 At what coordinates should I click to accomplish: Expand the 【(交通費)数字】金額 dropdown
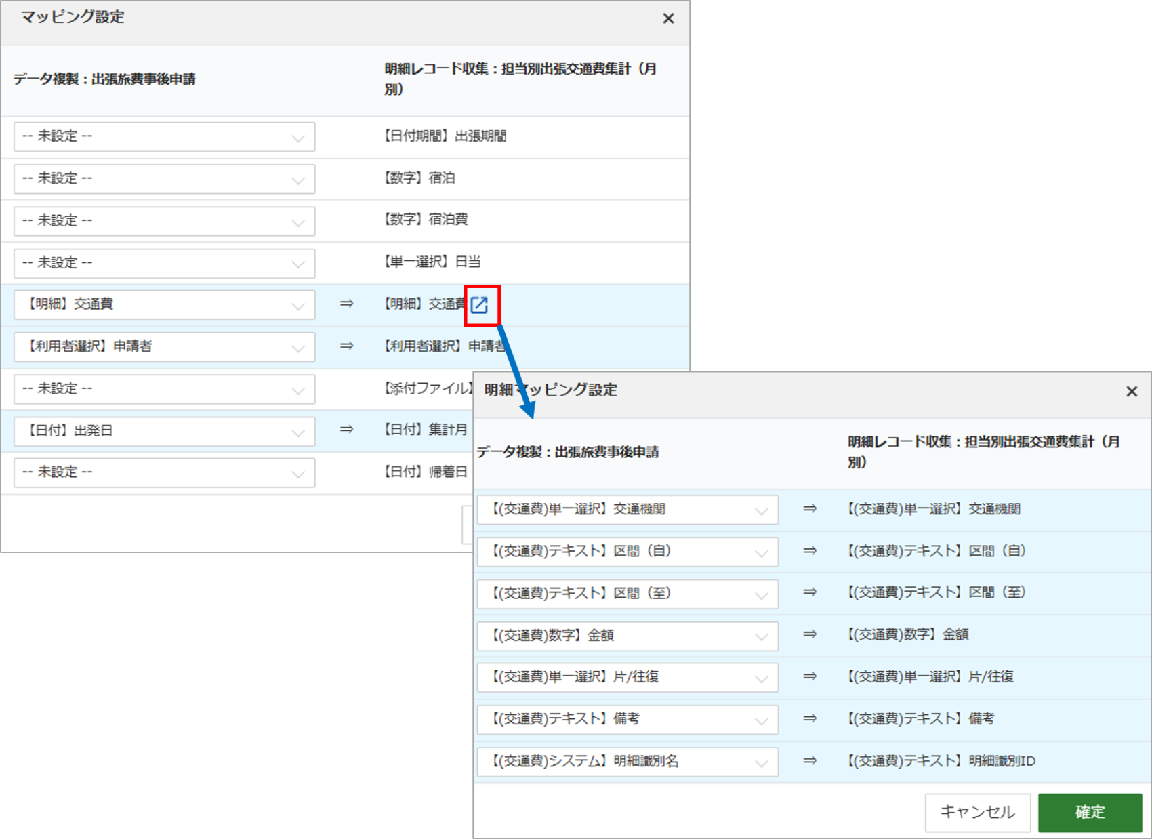click(628, 636)
